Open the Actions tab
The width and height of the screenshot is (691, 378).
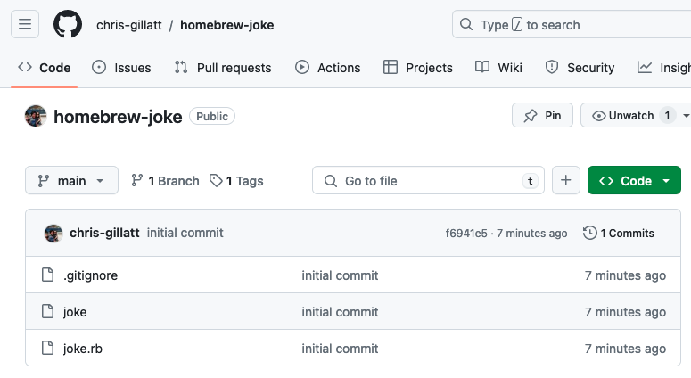pyautogui.click(x=328, y=68)
